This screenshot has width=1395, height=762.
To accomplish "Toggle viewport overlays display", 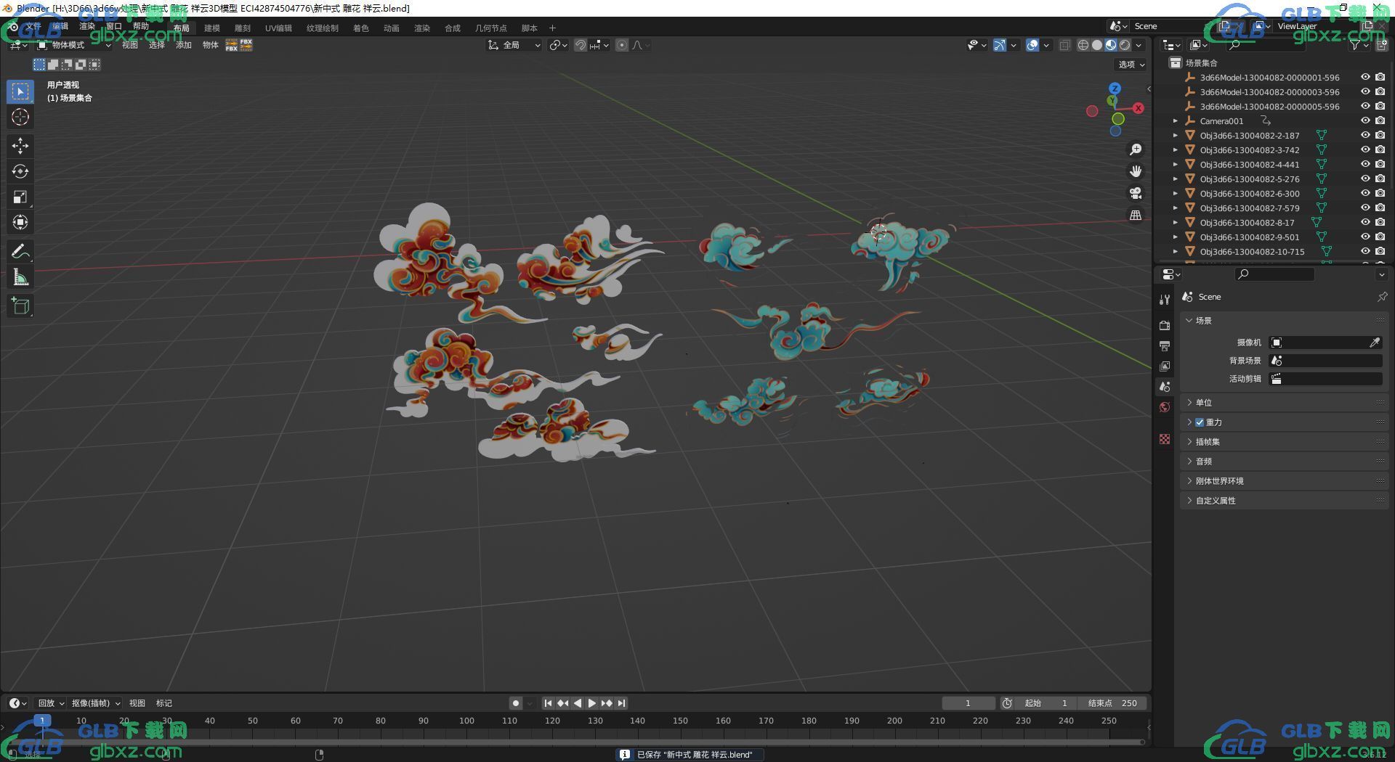I will [x=1032, y=45].
